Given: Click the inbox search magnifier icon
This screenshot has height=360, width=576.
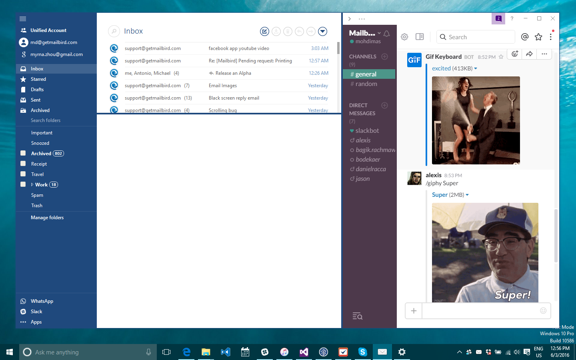Looking at the screenshot, I should click(114, 31).
